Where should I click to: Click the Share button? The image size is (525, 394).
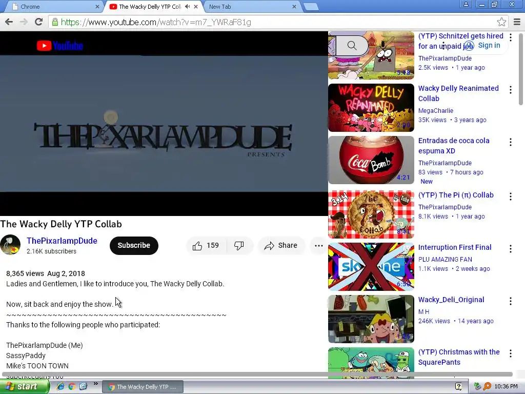pyautogui.click(x=281, y=246)
